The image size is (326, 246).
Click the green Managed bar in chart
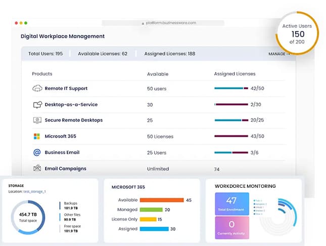point(151,210)
